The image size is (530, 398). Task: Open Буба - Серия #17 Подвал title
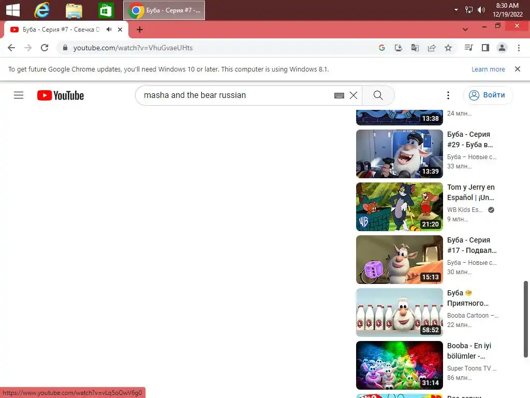pyautogui.click(x=472, y=245)
